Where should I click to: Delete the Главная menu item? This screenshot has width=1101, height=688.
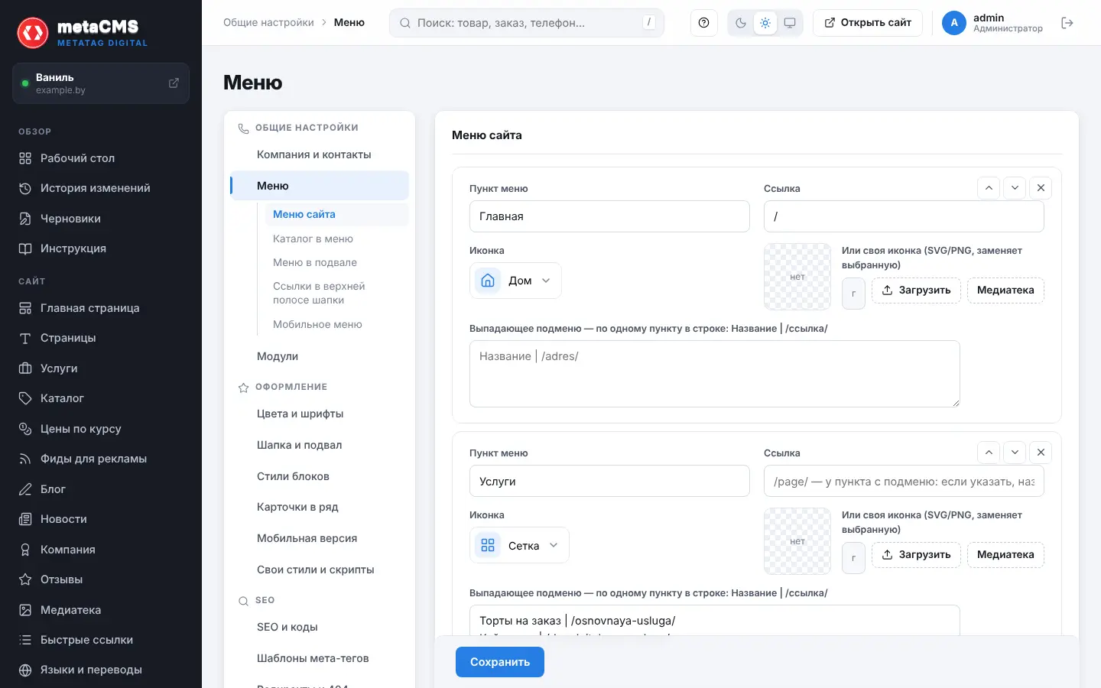1041,187
